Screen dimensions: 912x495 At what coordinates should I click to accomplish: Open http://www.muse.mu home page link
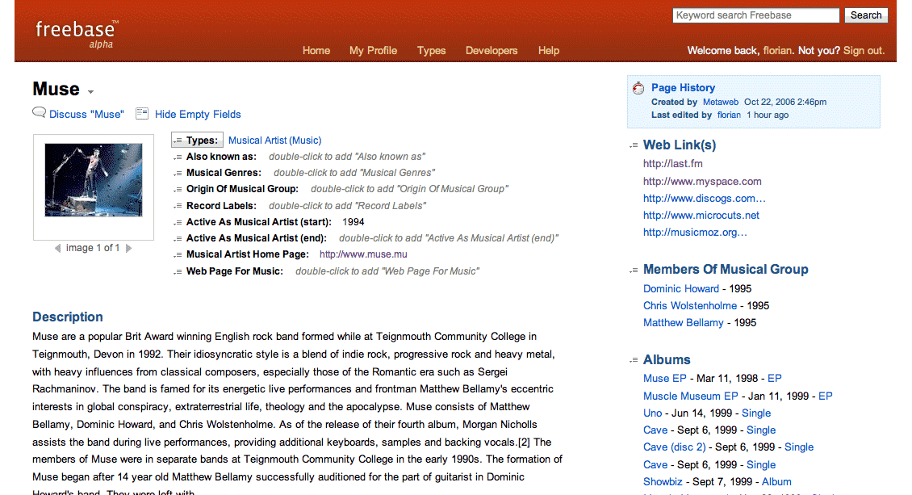point(363,254)
